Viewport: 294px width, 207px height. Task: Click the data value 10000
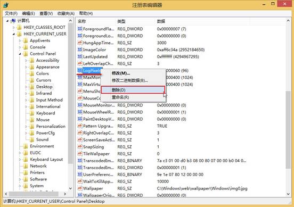[x=163, y=181]
